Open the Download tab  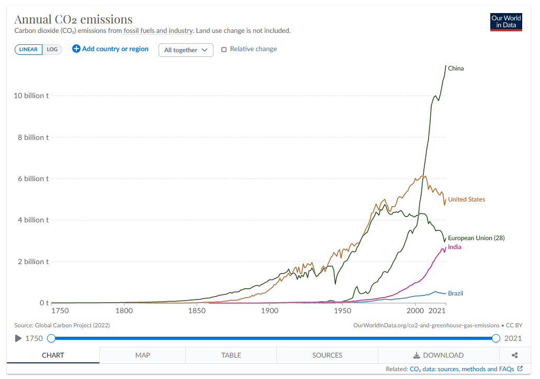438,355
